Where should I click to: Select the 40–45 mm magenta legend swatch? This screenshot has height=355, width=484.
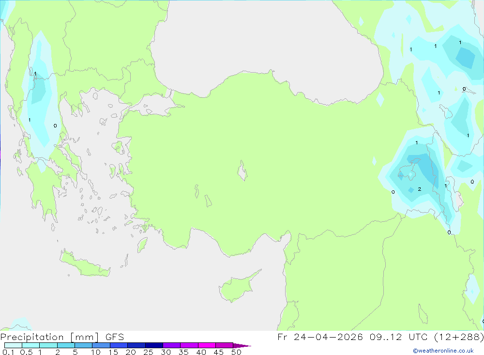point(207,345)
